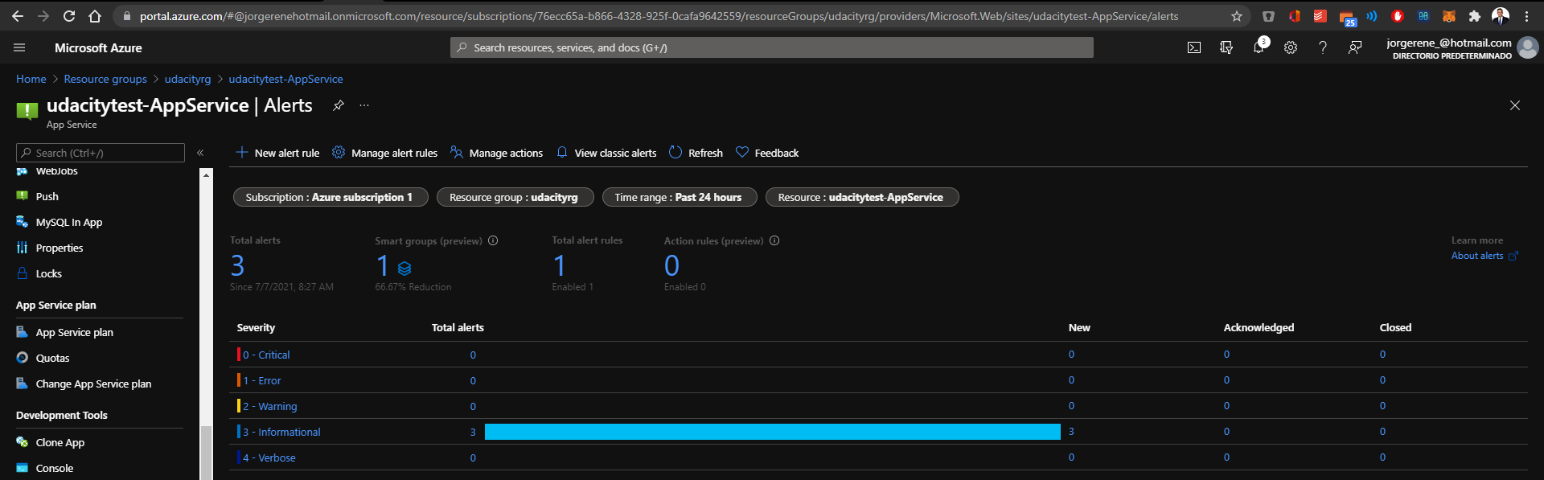
Task: Refresh the alerts list
Action: pos(696,153)
